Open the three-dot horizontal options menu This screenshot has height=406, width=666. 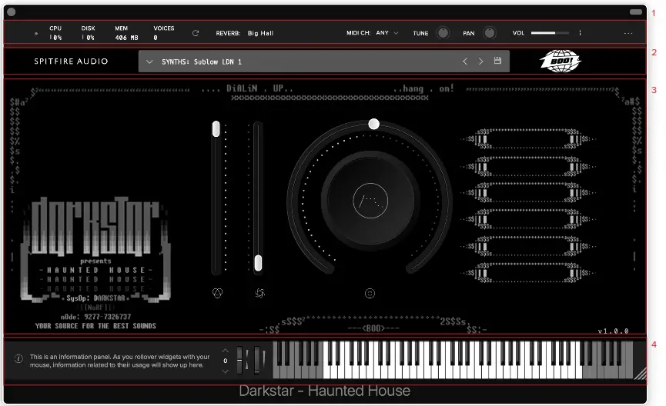coord(628,33)
